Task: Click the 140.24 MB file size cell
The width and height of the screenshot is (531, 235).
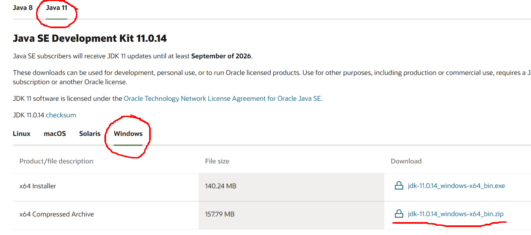Action: 220,186
